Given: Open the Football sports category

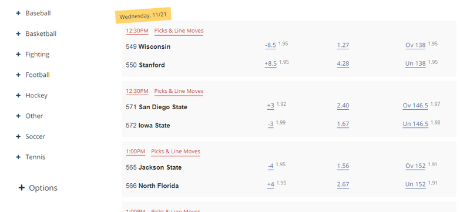Looking at the screenshot, I should tap(38, 75).
